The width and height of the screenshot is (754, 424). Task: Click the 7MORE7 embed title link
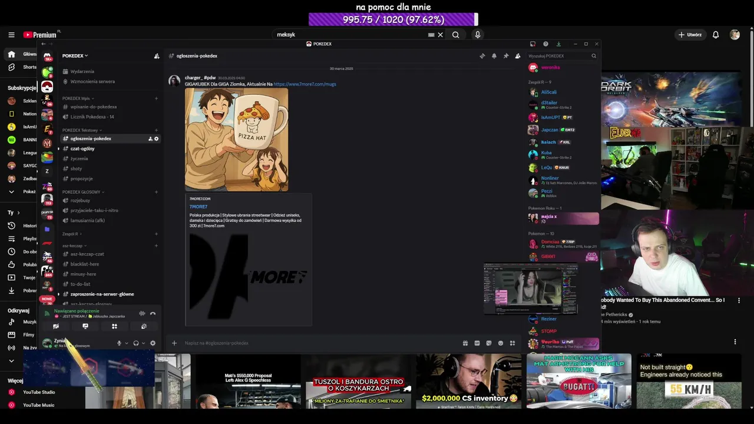tap(199, 207)
